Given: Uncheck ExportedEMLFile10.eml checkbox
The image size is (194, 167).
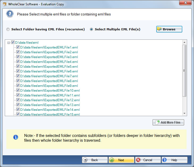Looking at the screenshot, I should pos(18,90).
